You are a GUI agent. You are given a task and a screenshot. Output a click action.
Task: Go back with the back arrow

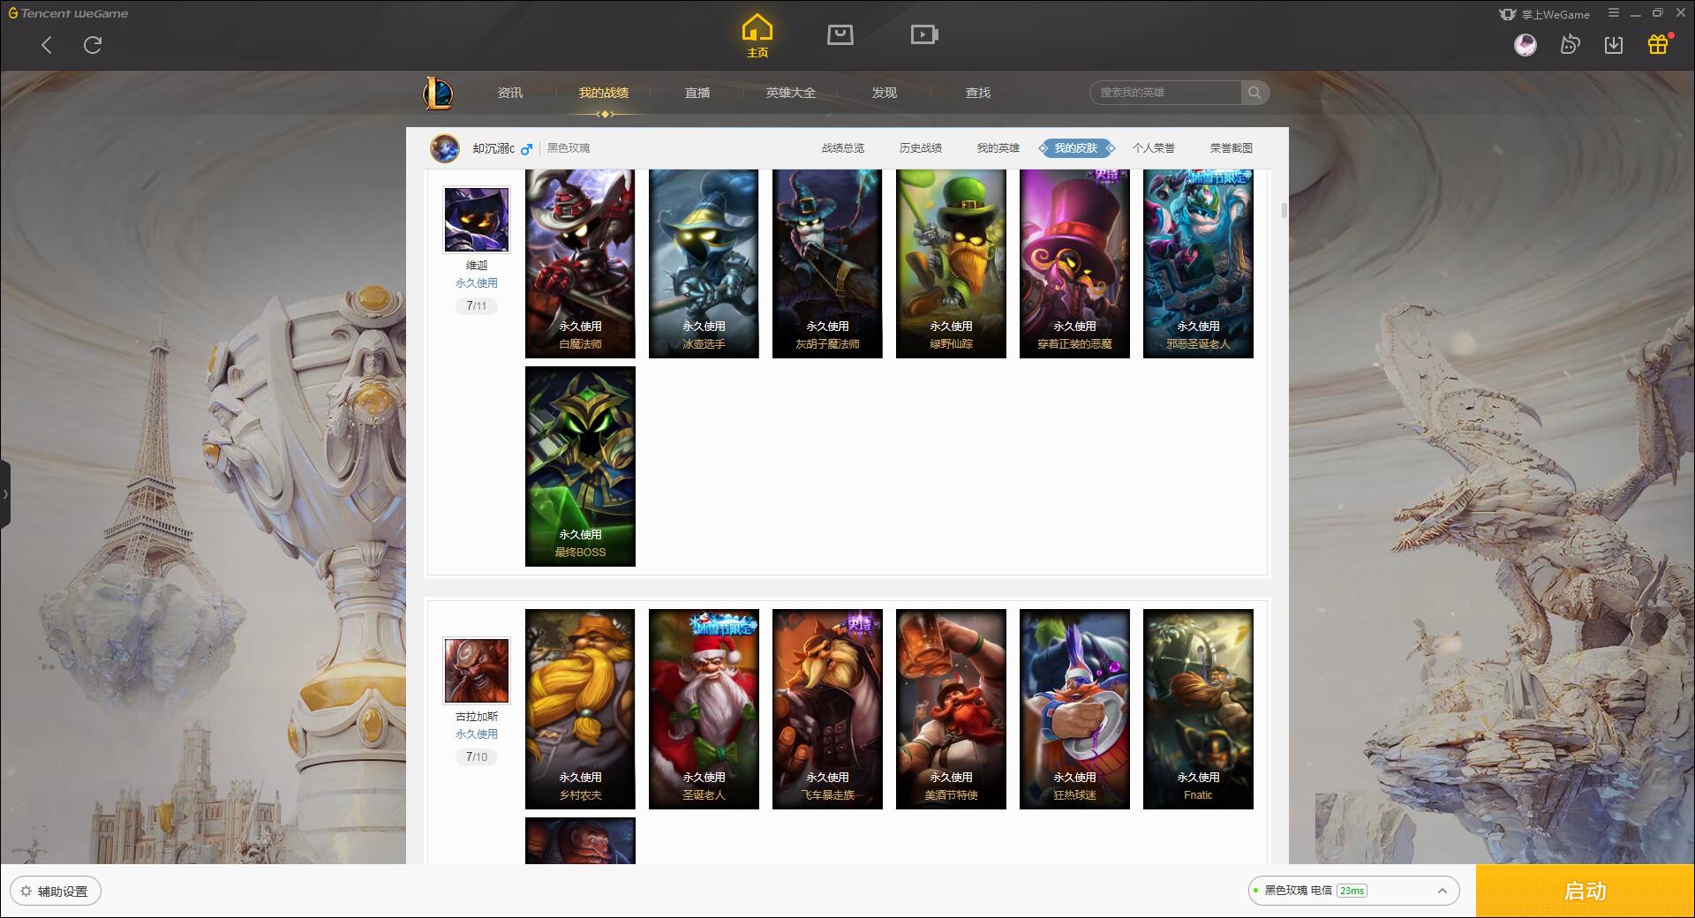[47, 45]
